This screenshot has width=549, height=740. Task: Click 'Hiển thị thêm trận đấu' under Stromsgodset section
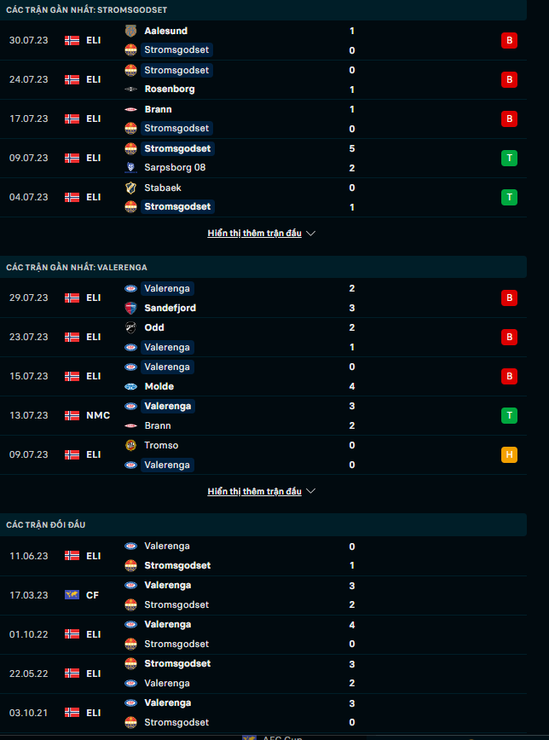(254, 233)
